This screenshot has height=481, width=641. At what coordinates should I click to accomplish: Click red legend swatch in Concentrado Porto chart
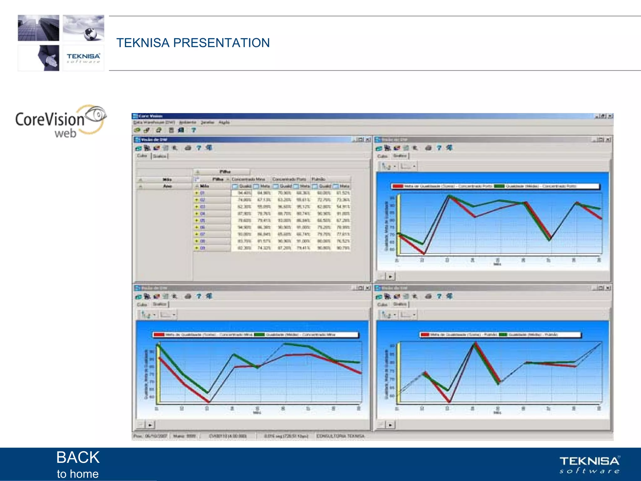(398, 186)
